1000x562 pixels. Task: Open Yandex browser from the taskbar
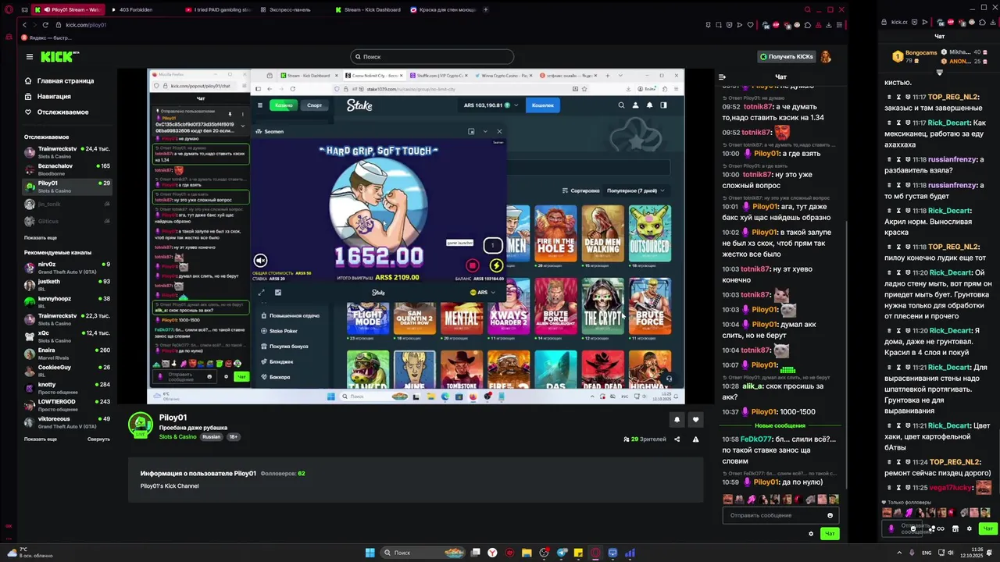coord(492,553)
